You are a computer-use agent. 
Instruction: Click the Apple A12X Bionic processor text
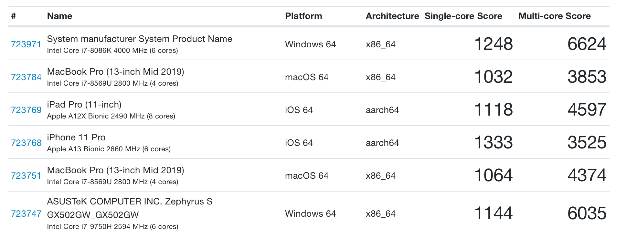click(111, 116)
